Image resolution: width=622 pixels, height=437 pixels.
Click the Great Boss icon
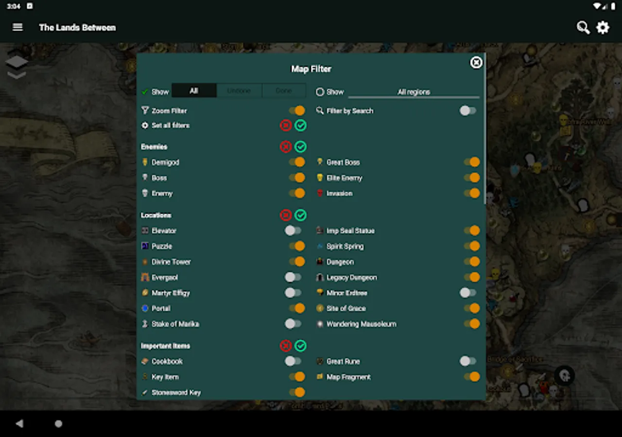320,162
